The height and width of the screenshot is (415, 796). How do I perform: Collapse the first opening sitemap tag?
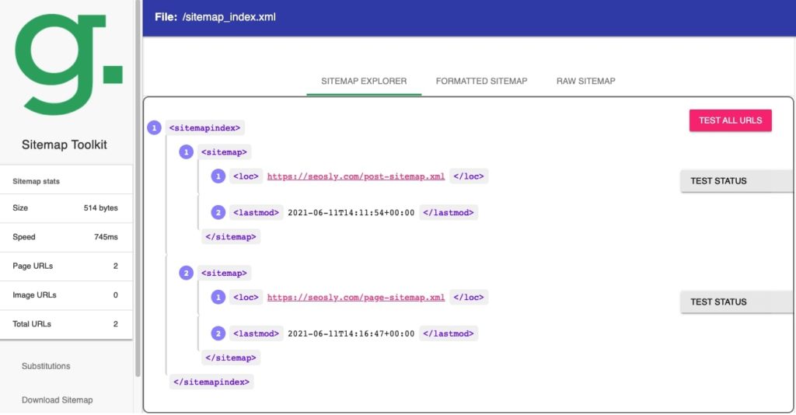[225, 152]
